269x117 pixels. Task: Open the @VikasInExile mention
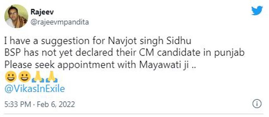(x=35, y=89)
